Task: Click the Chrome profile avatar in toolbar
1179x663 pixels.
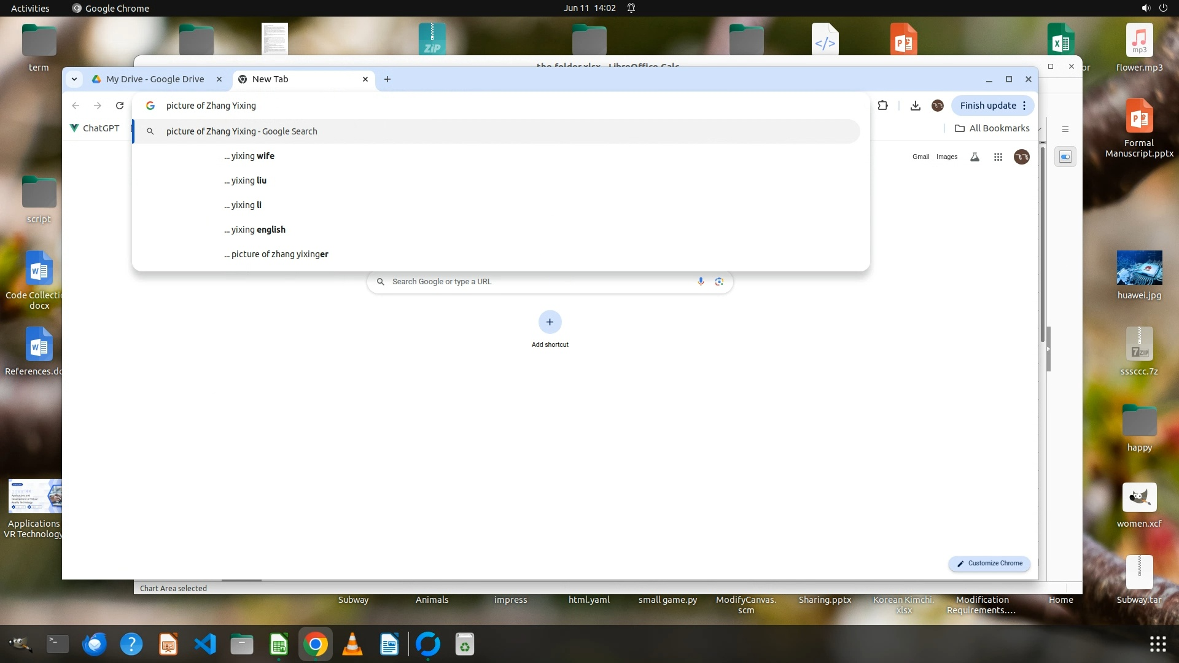Action: click(x=937, y=106)
